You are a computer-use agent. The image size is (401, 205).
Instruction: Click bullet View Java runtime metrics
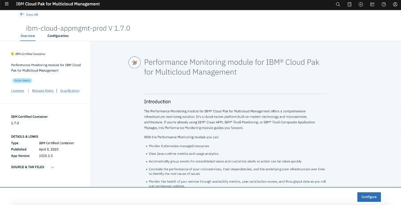pos(184,154)
